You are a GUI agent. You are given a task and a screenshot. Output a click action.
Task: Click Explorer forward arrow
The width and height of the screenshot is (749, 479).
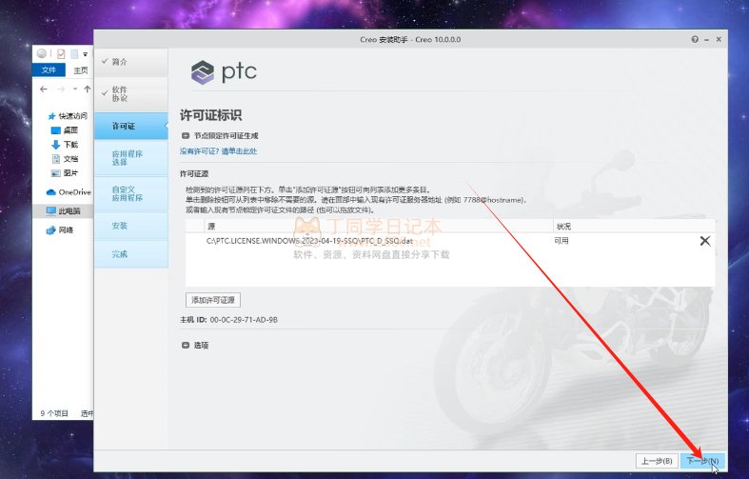61,89
